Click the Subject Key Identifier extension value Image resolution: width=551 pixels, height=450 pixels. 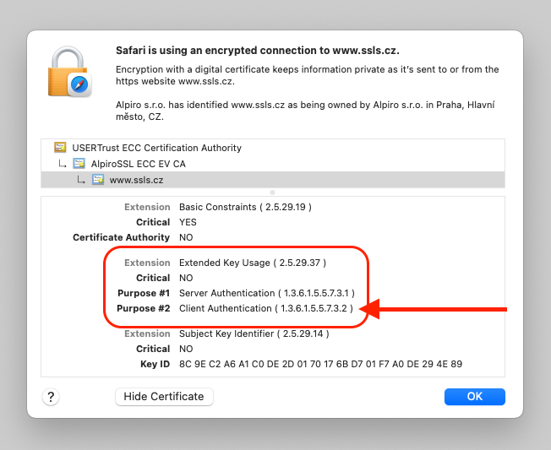pos(254,333)
